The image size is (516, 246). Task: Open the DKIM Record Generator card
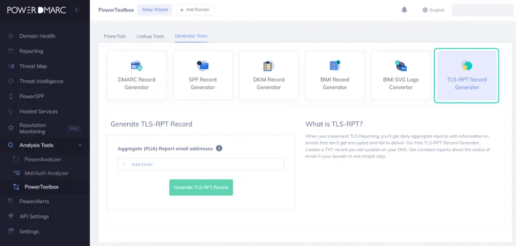(269, 75)
